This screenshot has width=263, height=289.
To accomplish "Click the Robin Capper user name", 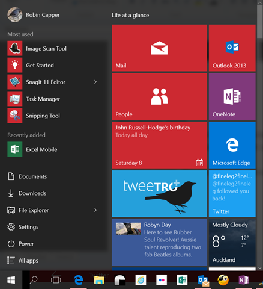I will tap(43, 15).
